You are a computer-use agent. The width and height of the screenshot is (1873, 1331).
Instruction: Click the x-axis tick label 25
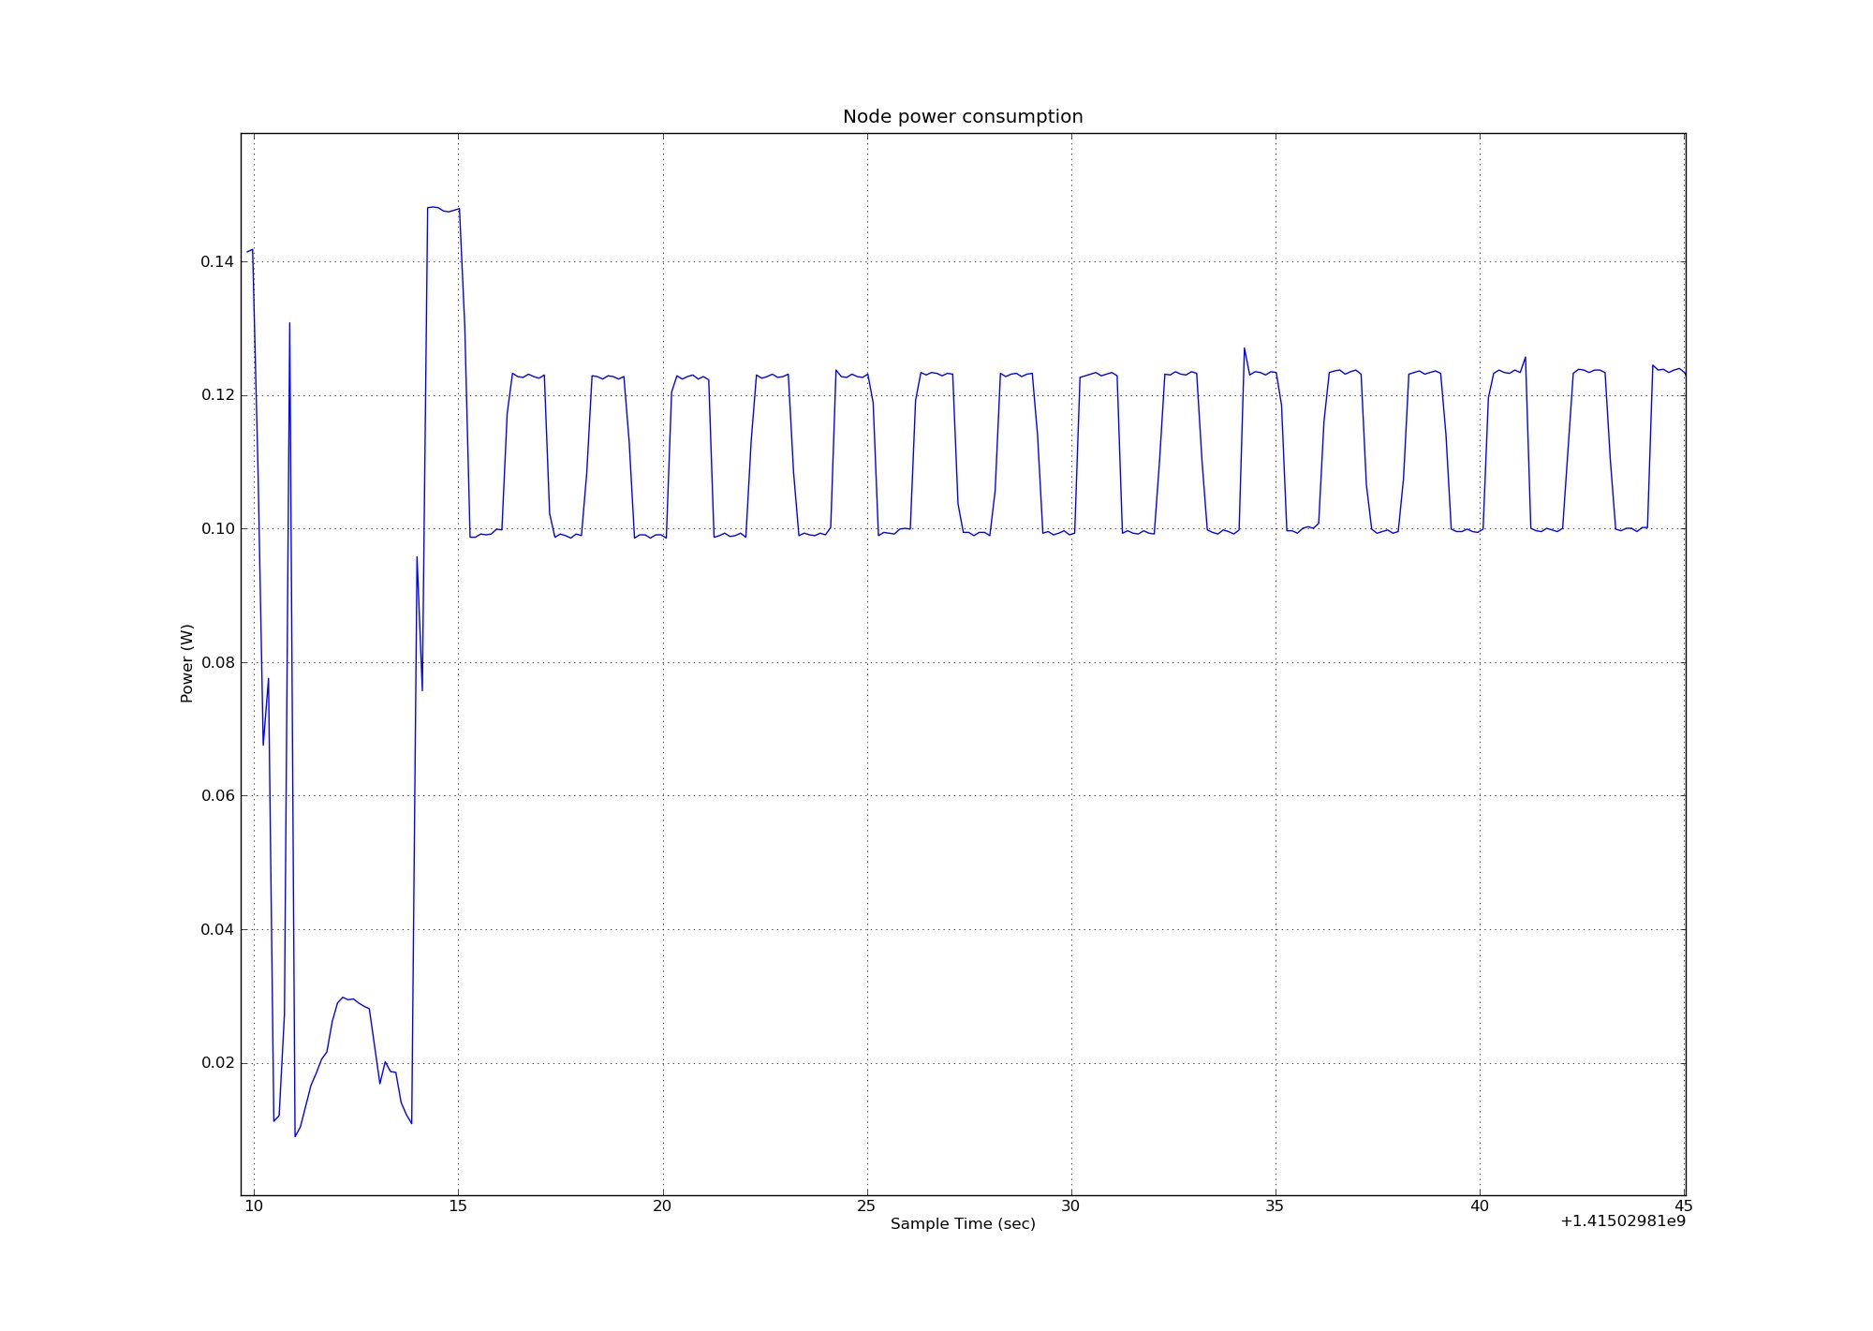point(866,1206)
